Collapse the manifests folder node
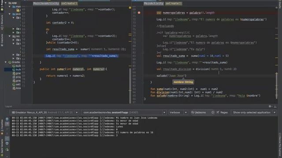The image size is (282, 158). (10, 7)
